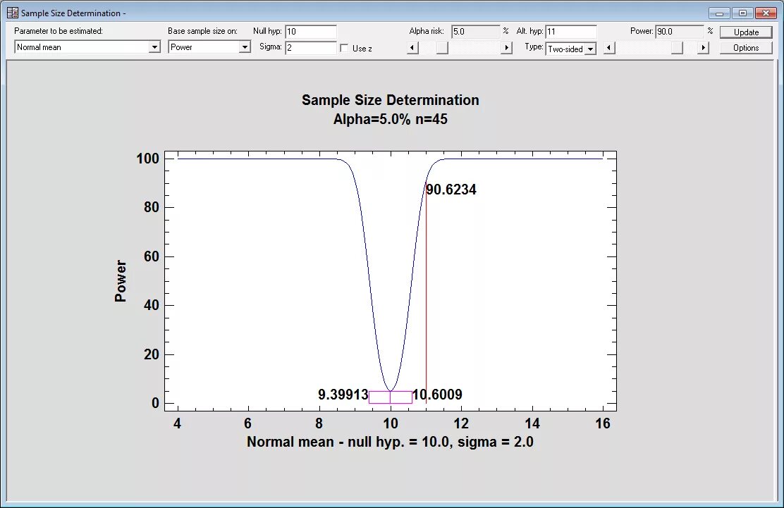Click the Sample Size Determination window icon
The height and width of the screenshot is (508, 784).
(x=13, y=13)
